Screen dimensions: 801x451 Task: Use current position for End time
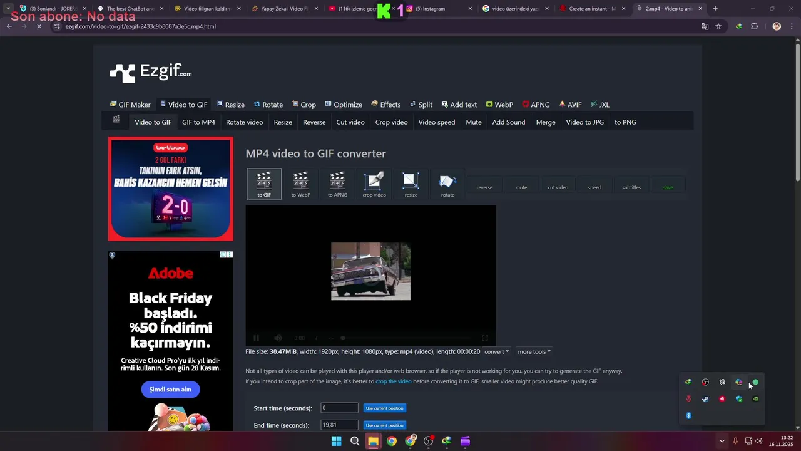tap(384, 425)
